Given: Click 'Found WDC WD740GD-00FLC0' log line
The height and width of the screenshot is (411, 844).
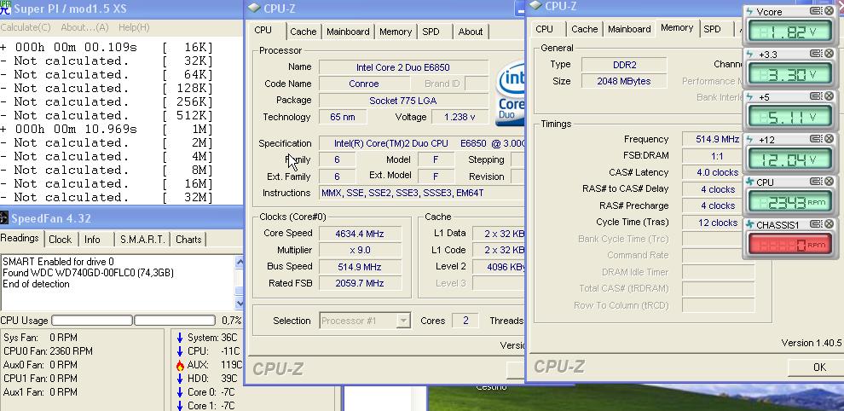Looking at the screenshot, I should (89, 273).
